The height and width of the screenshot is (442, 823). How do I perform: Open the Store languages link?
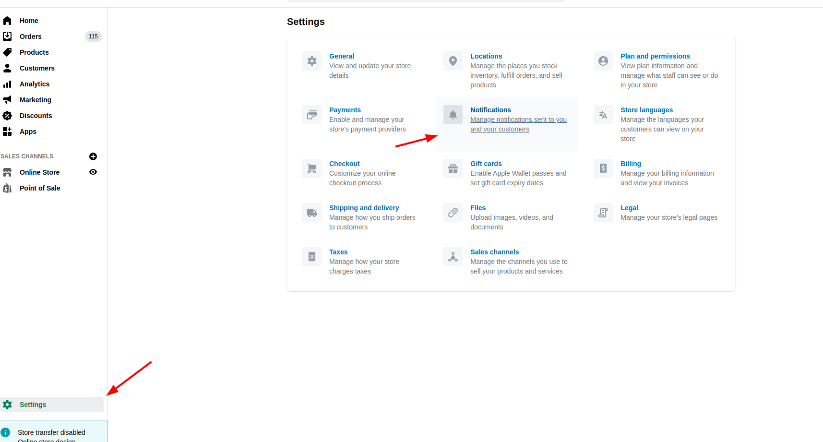(646, 110)
